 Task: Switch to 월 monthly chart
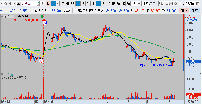(x=68, y=4)
